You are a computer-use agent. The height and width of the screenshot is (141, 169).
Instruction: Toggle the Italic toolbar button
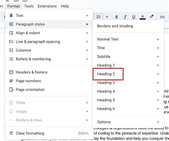[x=125, y=17]
